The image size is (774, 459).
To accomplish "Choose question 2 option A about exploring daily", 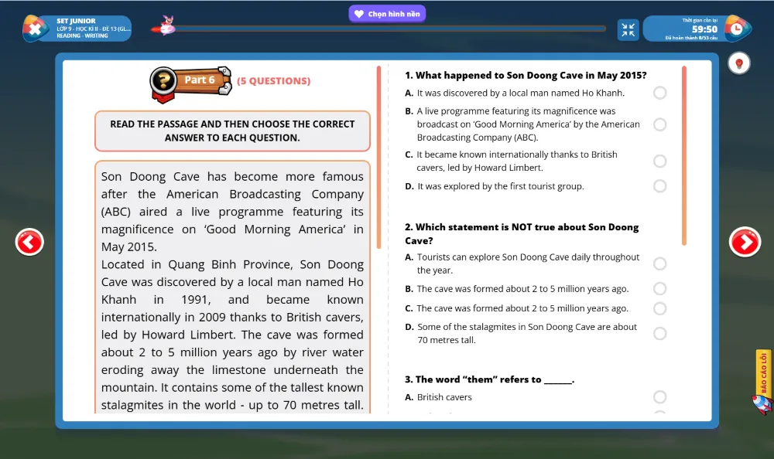I will [x=659, y=263].
